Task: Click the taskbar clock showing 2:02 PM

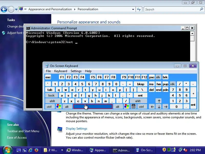Action: (x=195, y=150)
